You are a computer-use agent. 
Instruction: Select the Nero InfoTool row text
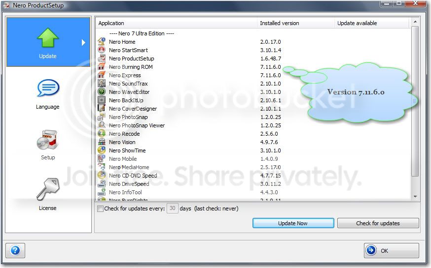pos(125,192)
